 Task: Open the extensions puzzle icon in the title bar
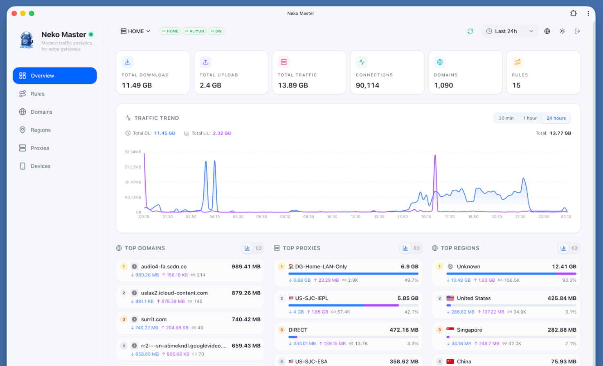[573, 13]
